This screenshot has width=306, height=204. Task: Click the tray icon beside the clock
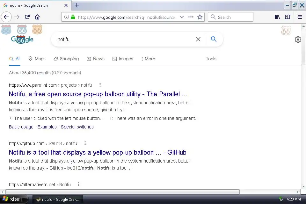[281, 199]
